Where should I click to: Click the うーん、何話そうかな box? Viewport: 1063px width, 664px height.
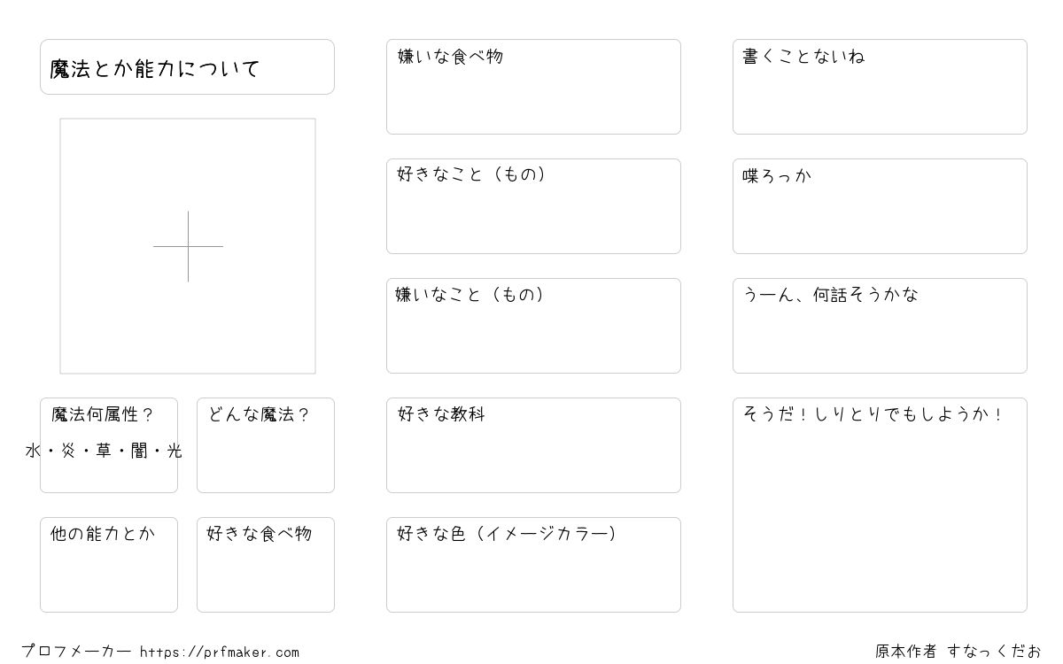pyautogui.click(x=880, y=326)
